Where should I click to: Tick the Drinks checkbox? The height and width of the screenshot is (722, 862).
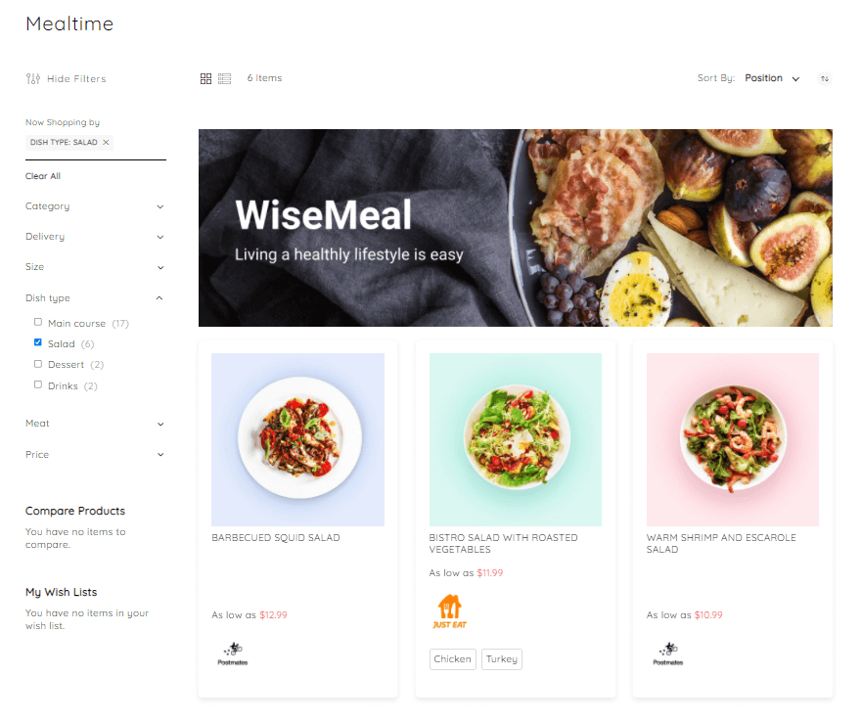pos(38,384)
